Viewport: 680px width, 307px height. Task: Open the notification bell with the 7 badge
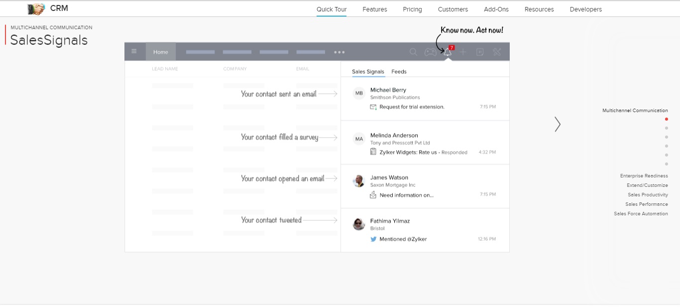[x=448, y=52]
